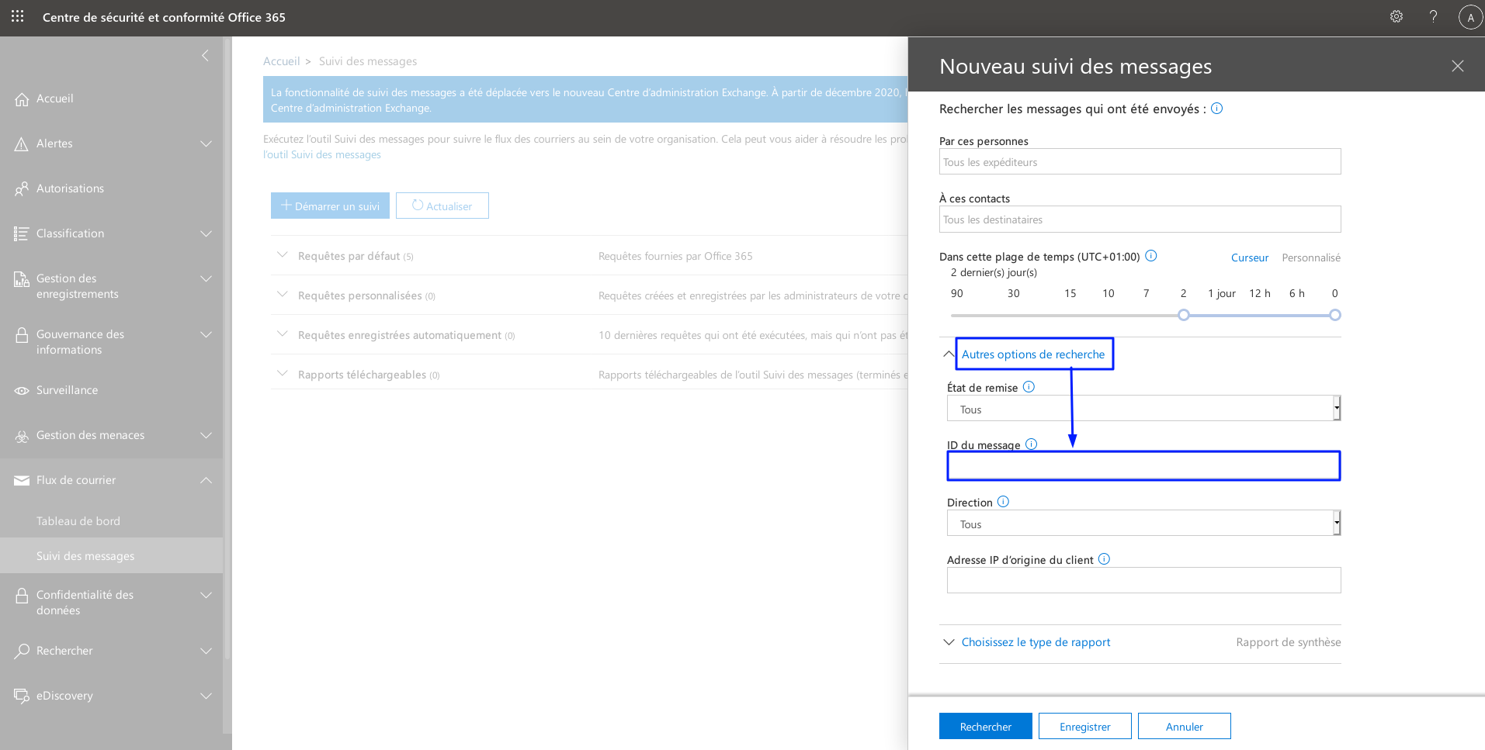Click inside the ID du message field
The image size is (1485, 750).
click(x=1143, y=465)
